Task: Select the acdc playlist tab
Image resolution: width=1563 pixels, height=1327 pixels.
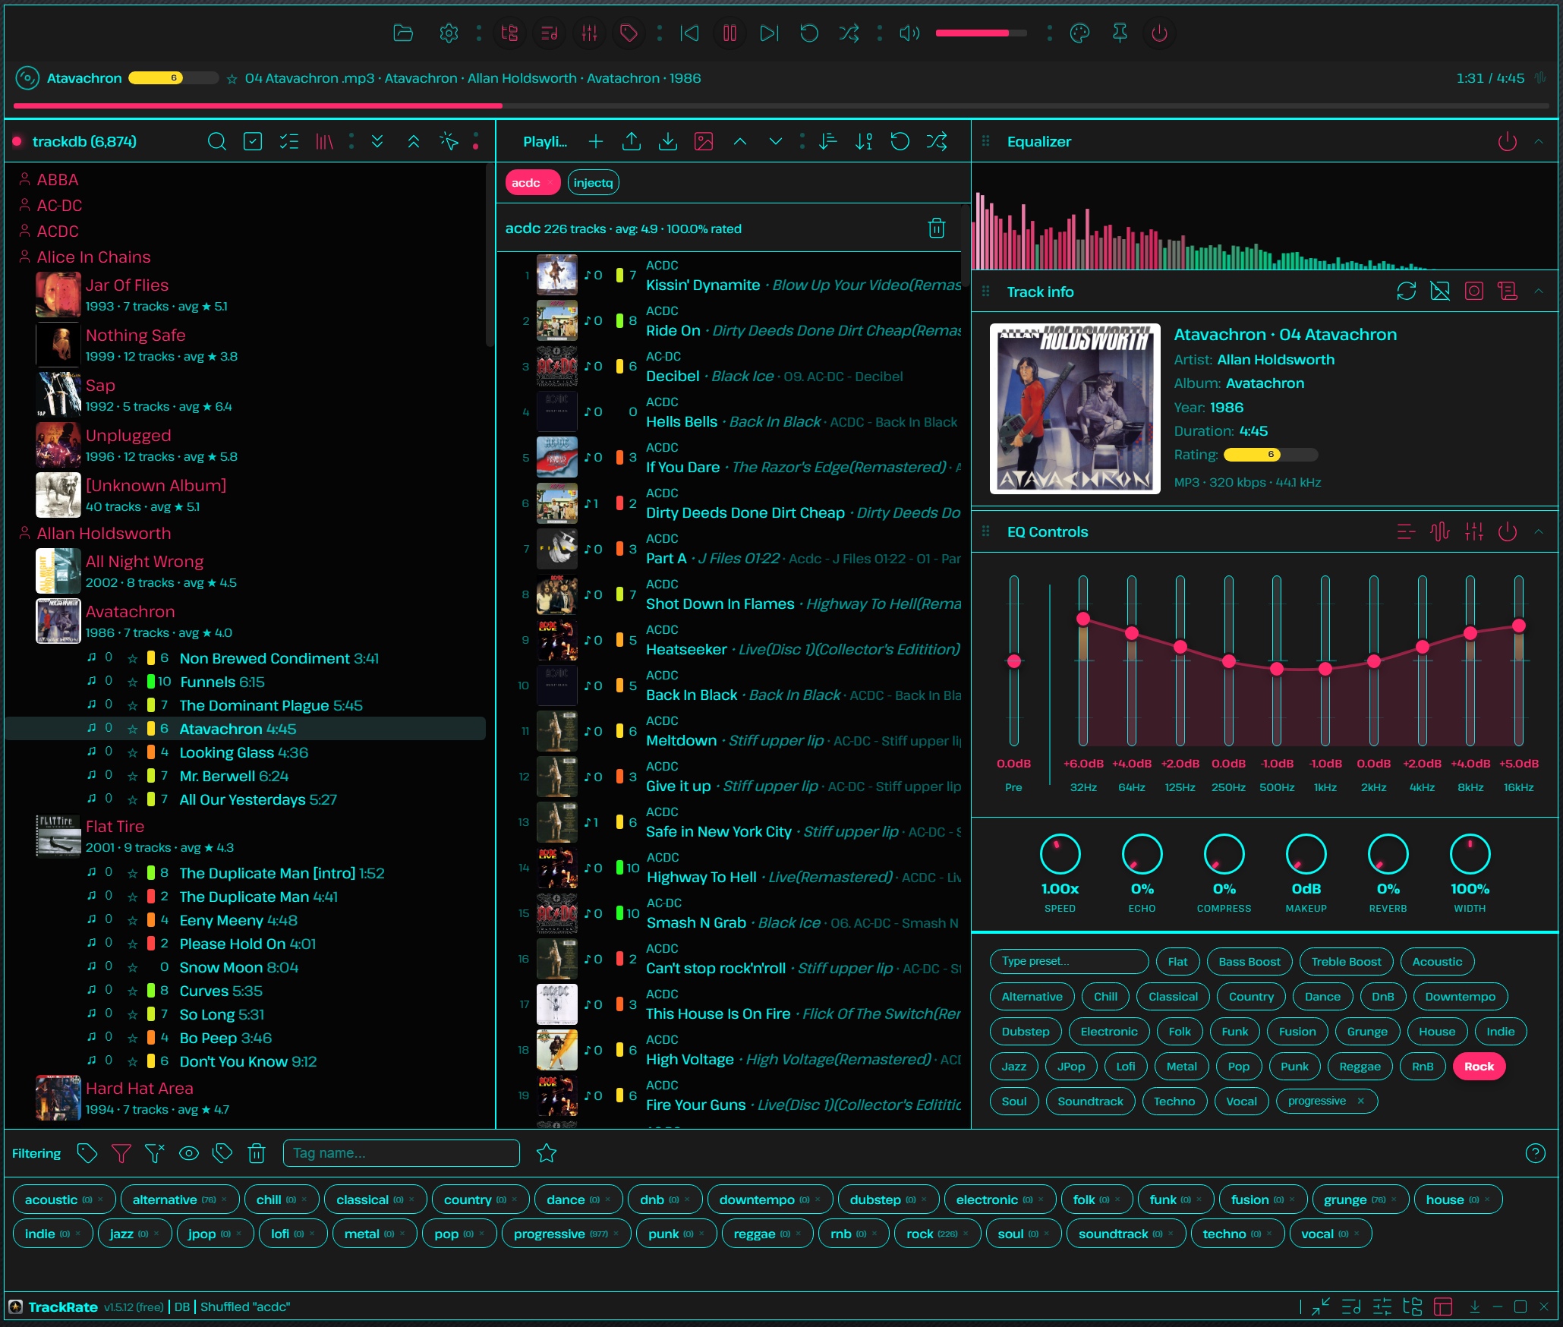Action: 532,183
